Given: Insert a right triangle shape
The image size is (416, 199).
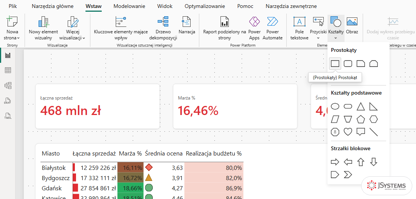Looking at the screenshot, I should click(374, 106).
